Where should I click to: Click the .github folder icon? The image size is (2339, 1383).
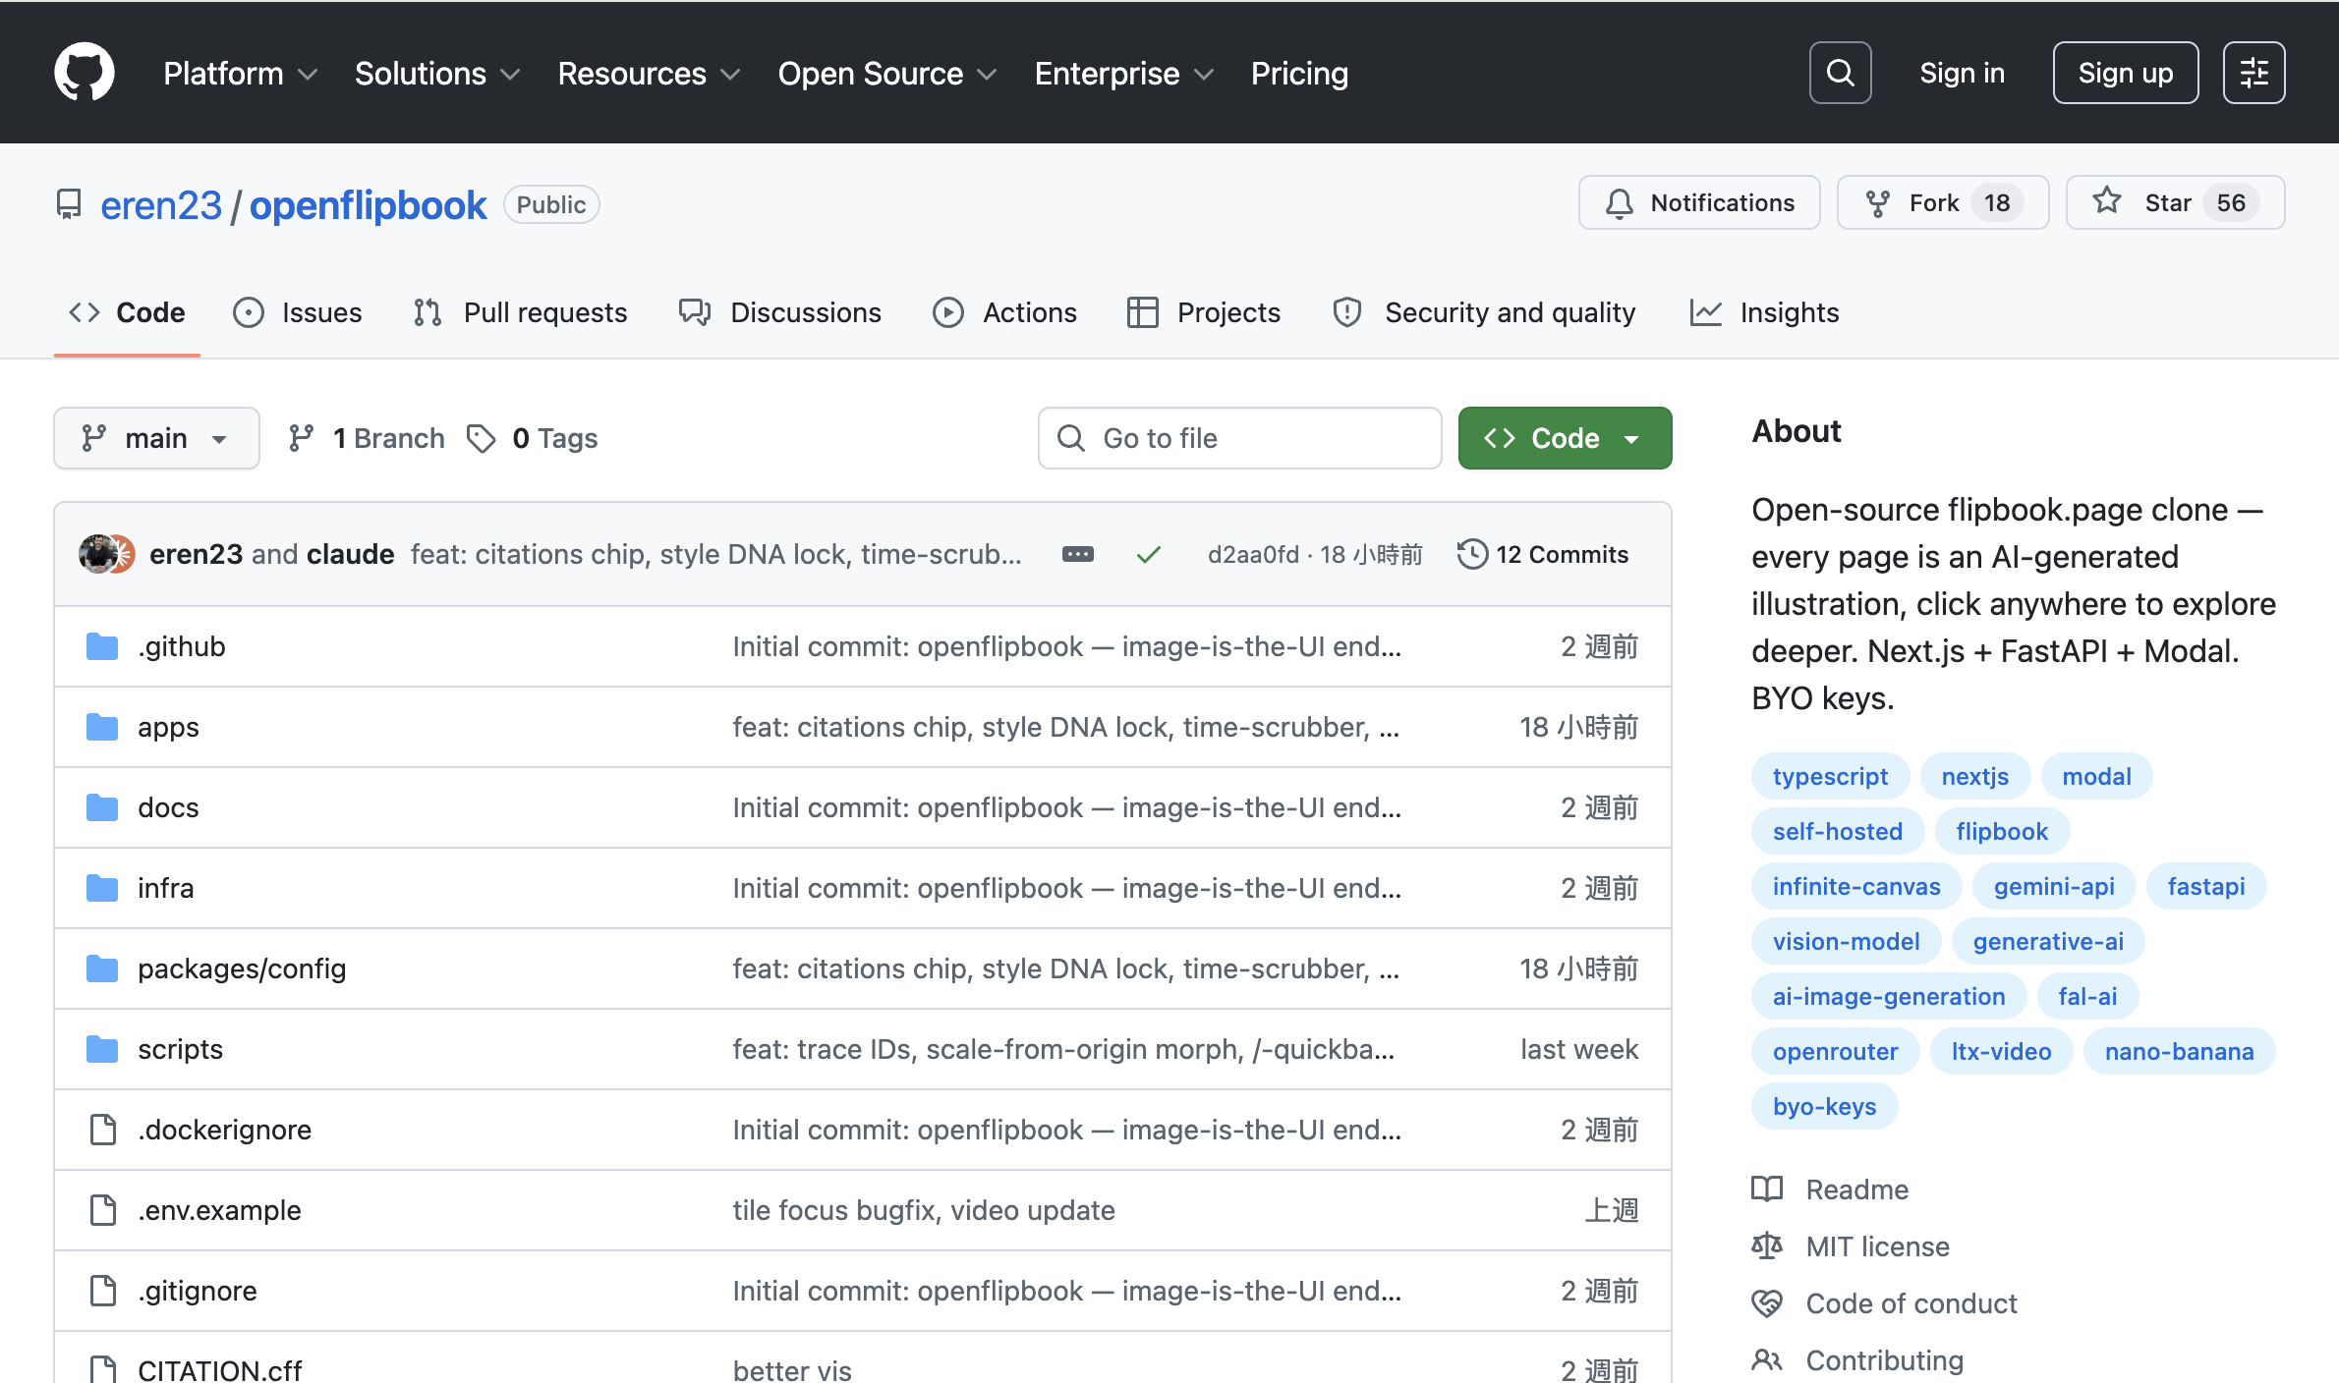(101, 646)
